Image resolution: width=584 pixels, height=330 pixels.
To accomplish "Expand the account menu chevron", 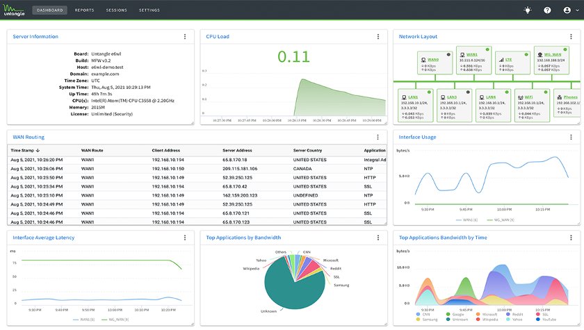I will (577, 10).
